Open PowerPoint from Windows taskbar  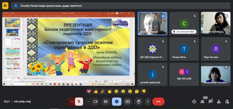point(76,84)
